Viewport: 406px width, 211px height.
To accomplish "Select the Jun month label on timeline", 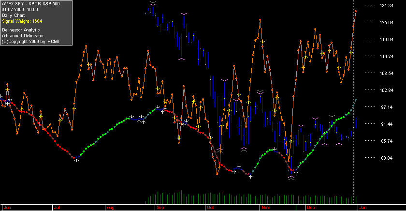I will (x=7, y=208).
